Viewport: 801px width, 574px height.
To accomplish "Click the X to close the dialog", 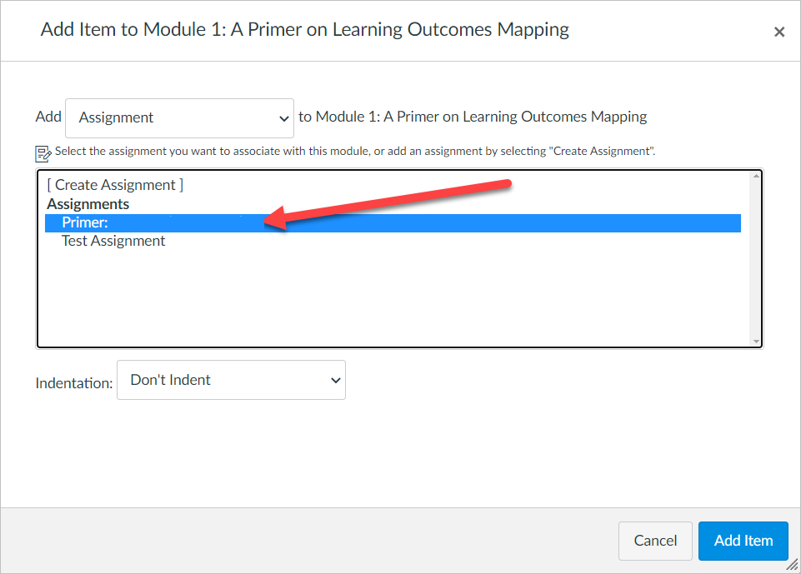I will pyautogui.click(x=779, y=32).
